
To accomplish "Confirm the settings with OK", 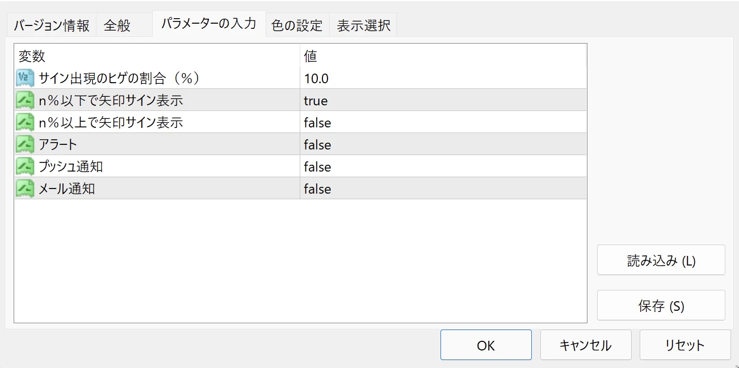I will pyautogui.click(x=486, y=345).
